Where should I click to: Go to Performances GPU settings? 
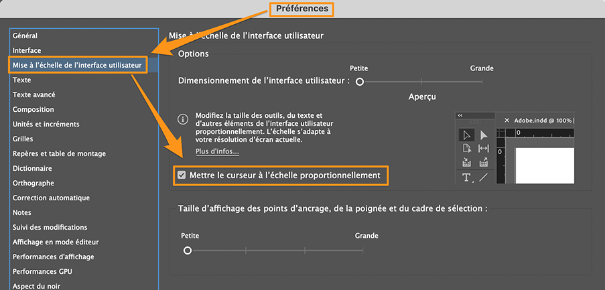point(42,271)
